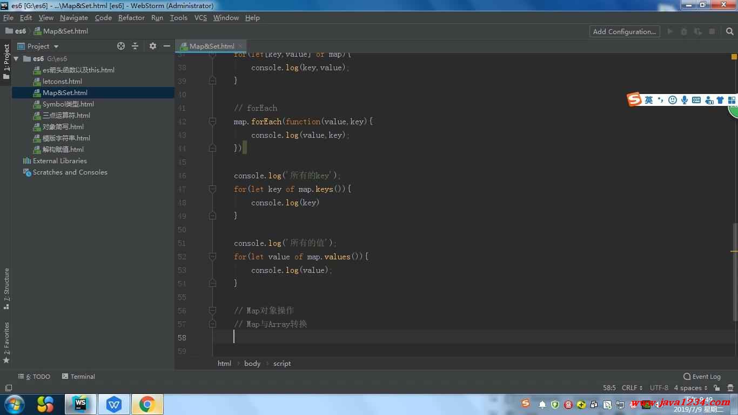Open Sogou toolbox grid icon

[732, 100]
